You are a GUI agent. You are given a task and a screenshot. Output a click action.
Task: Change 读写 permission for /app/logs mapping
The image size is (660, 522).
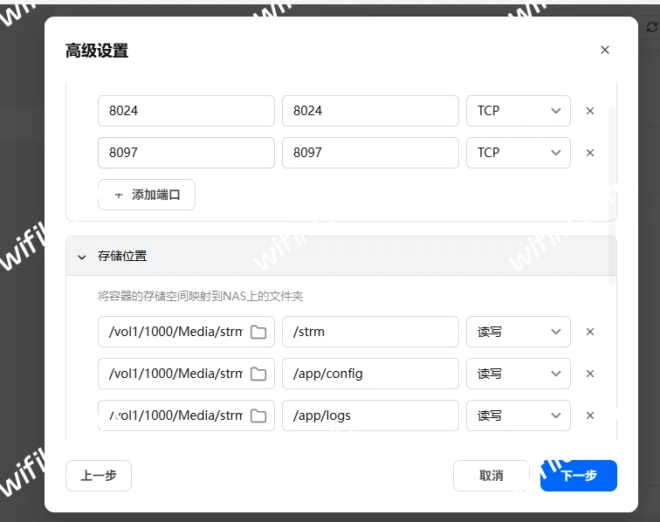click(x=518, y=416)
